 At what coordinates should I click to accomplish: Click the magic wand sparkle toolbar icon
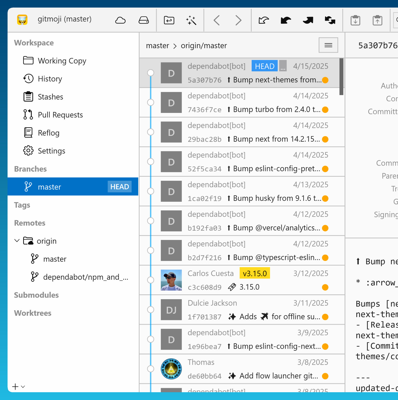pyautogui.click(x=191, y=20)
